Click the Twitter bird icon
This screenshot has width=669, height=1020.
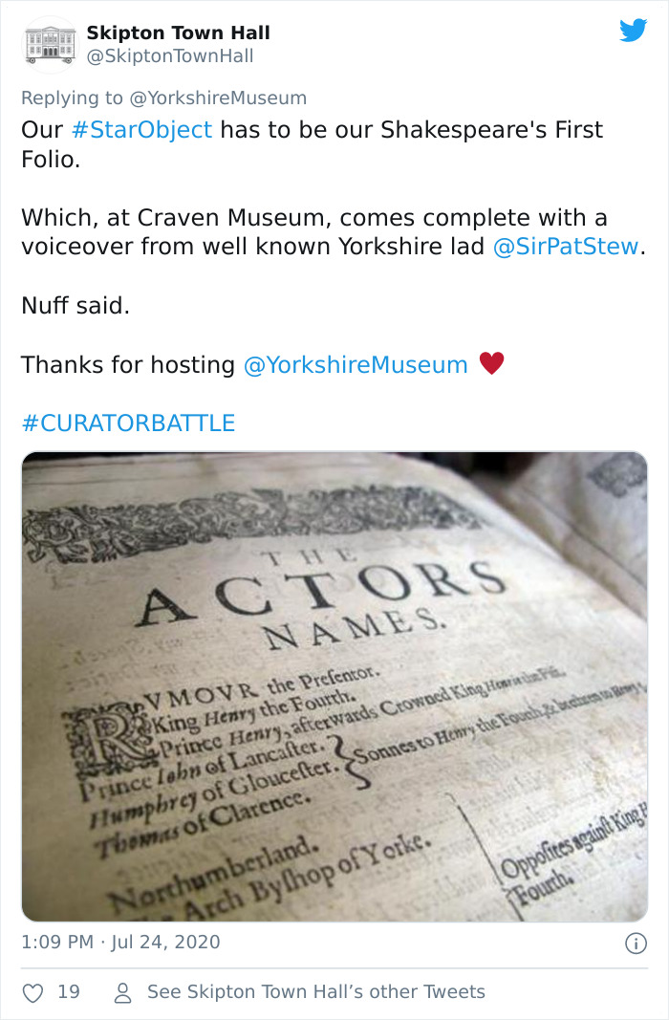(x=634, y=30)
